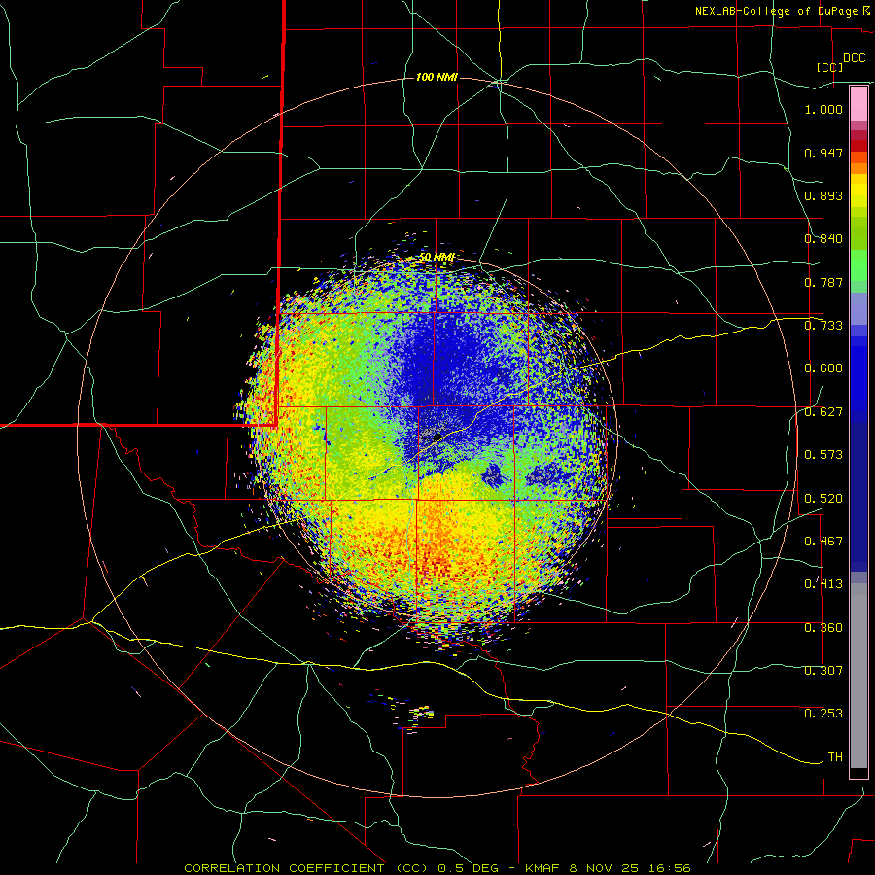Click the 0.893 legend value
Viewport: 875px width, 875px height.
click(x=823, y=195)
